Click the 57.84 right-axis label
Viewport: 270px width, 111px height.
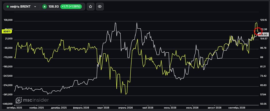point(264,95)
